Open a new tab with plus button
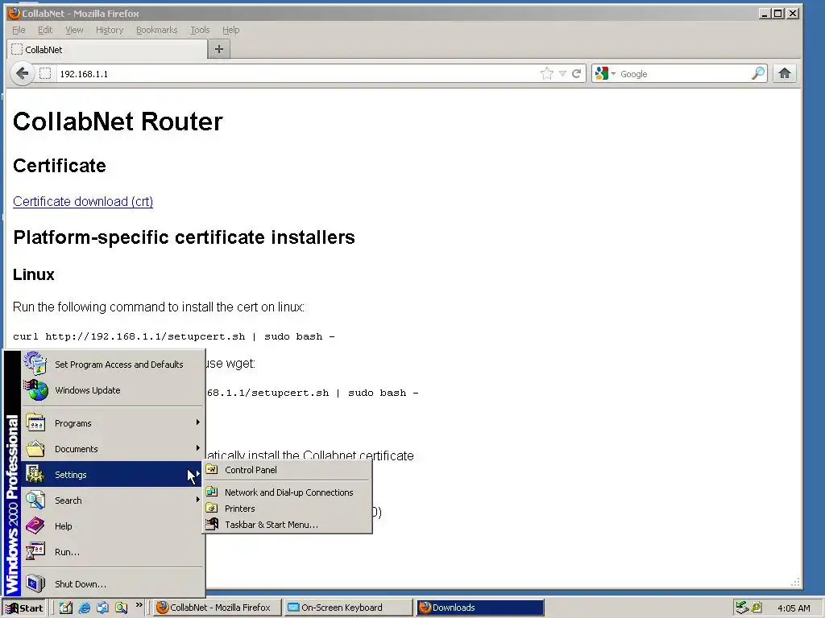825x618 pixels. point(219,49)
